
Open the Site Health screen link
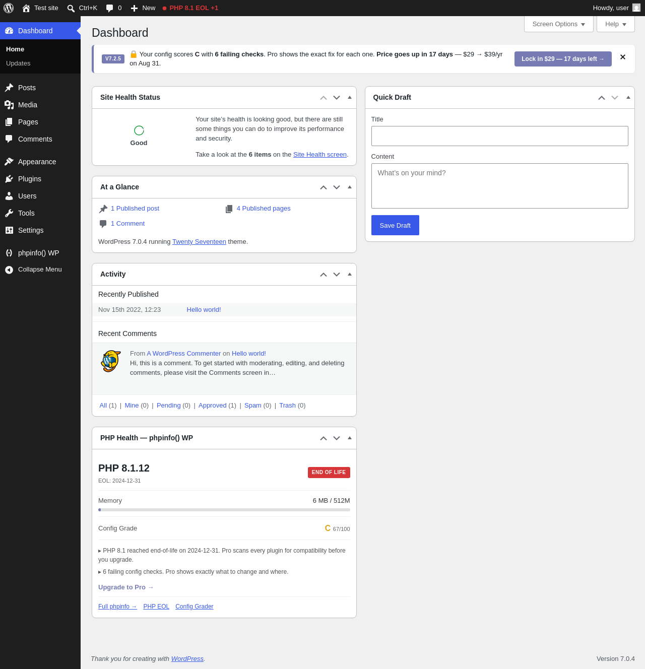point(320,155)
